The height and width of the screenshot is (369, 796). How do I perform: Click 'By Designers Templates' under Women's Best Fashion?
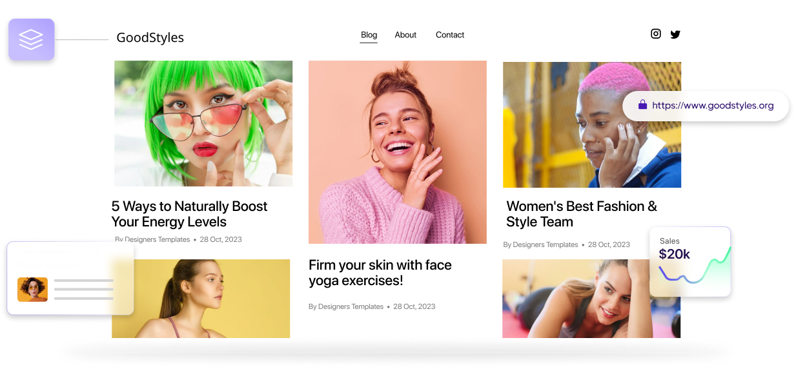(x=540, y=244)
